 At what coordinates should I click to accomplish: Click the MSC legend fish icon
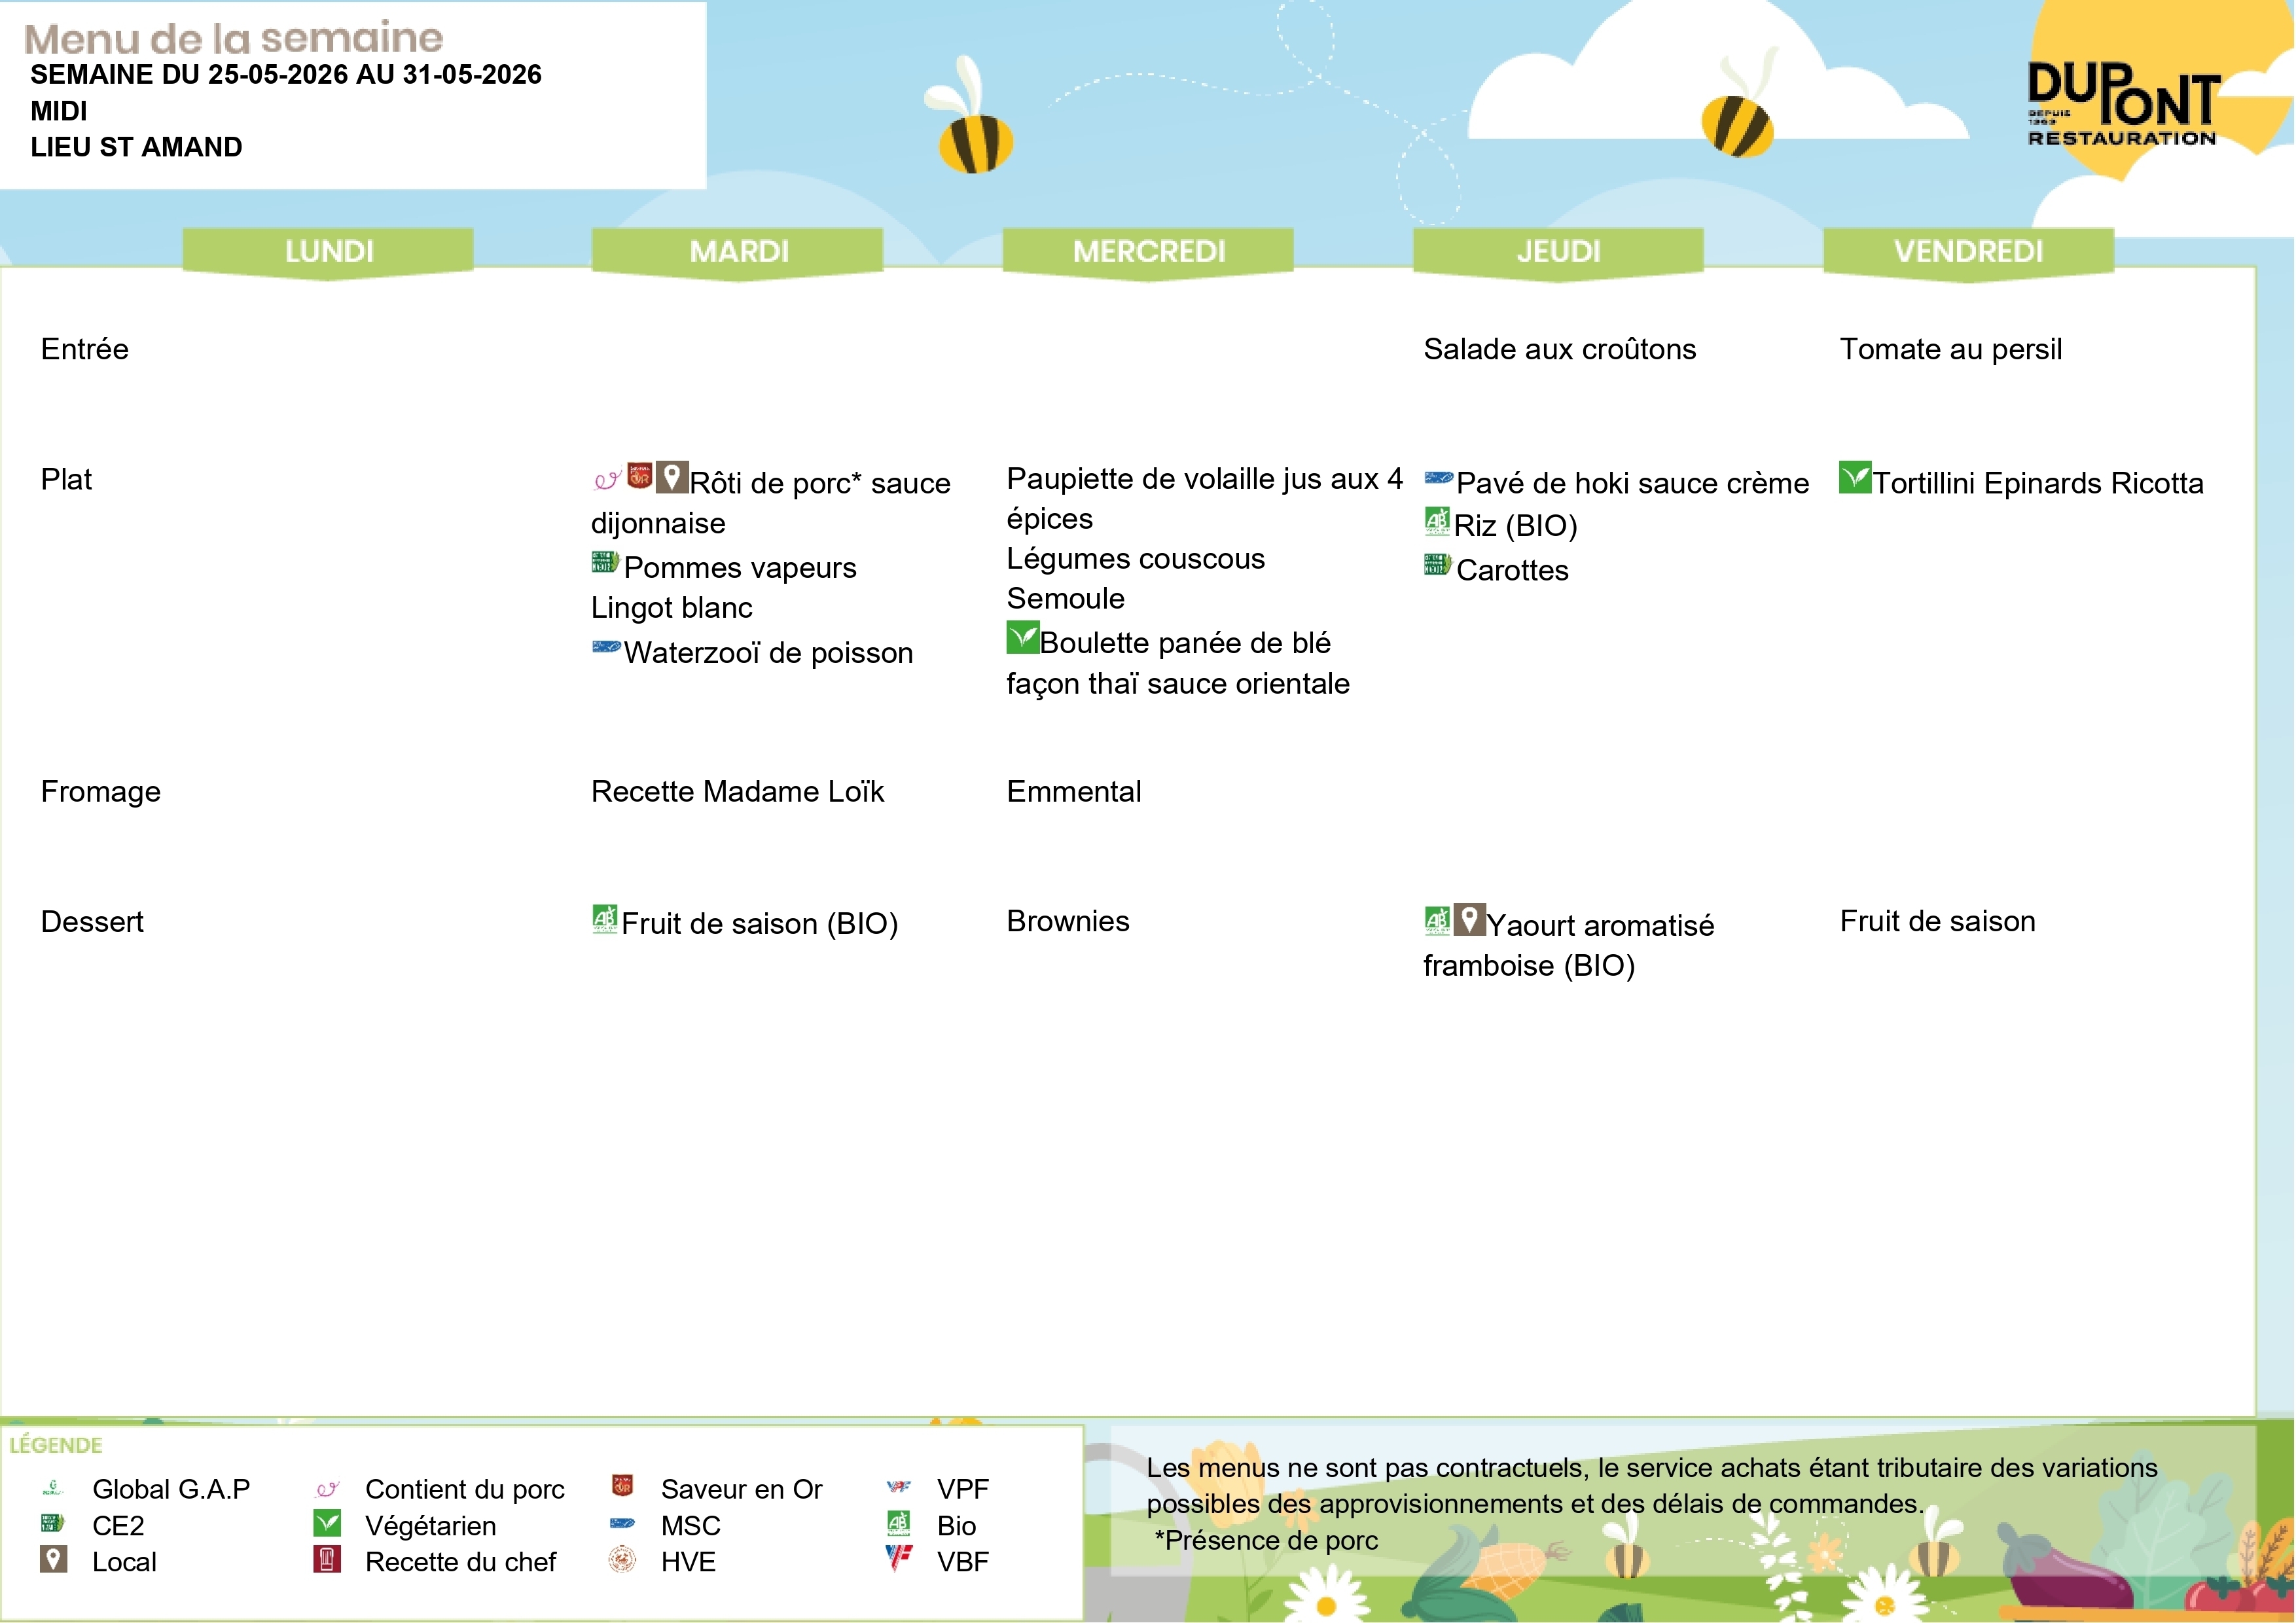pos(622,1524)
